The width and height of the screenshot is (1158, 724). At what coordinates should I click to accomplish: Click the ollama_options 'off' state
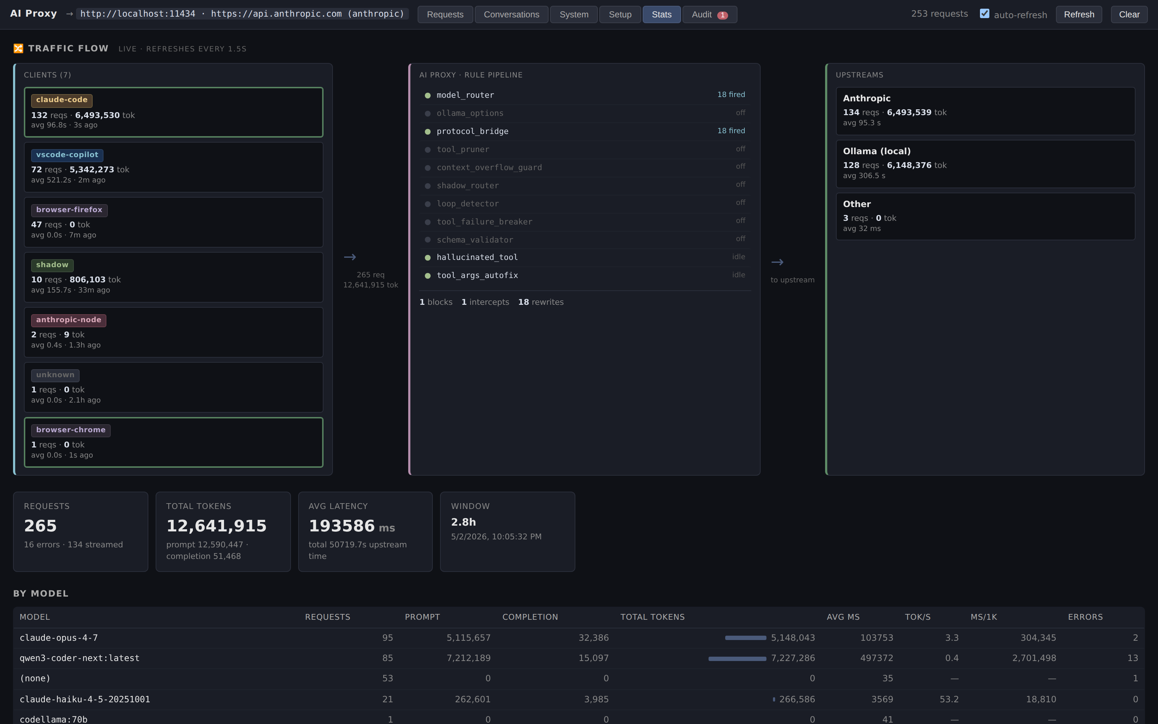[740, 113]
